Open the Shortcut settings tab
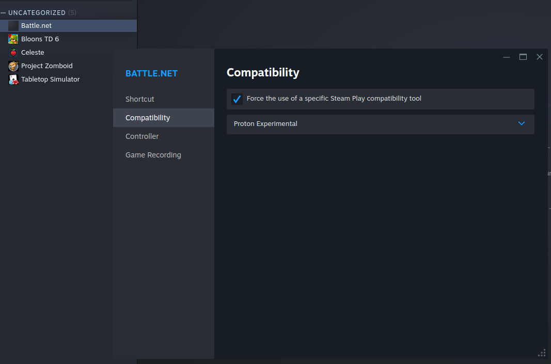The width and height of the screenshot is (551, 364). pos(140,99)
